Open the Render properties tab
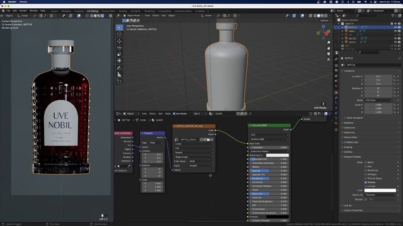Image resolution: width=403 pixels, height=226 pixels. click(336, 65)
